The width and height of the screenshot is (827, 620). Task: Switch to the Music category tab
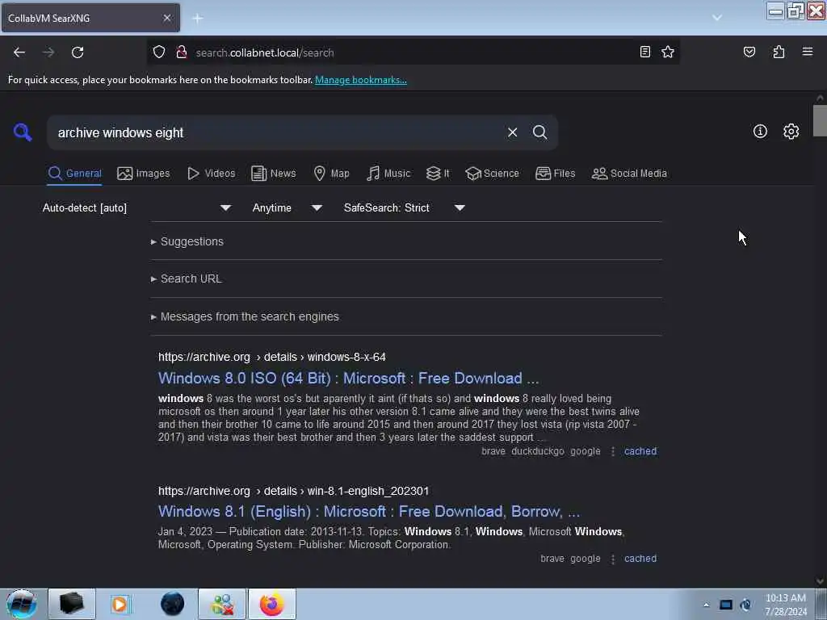[x=388, y=174]
